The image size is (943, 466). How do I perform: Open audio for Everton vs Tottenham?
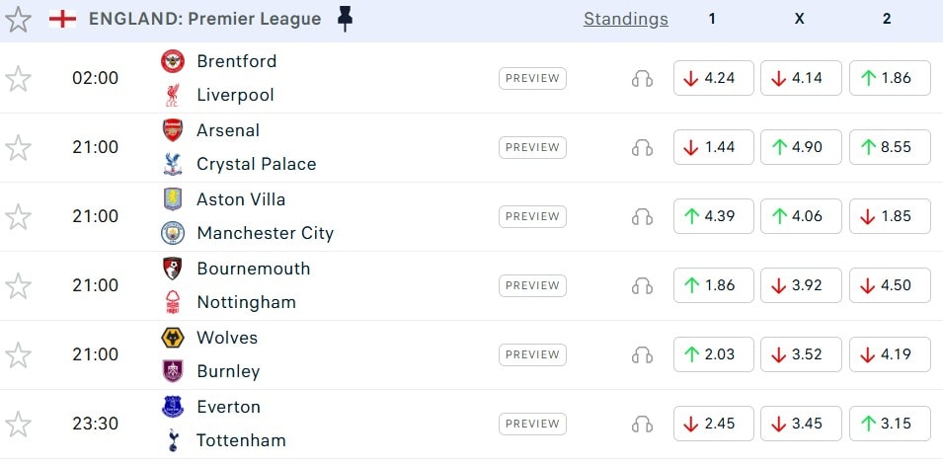(x=642, y=424)
